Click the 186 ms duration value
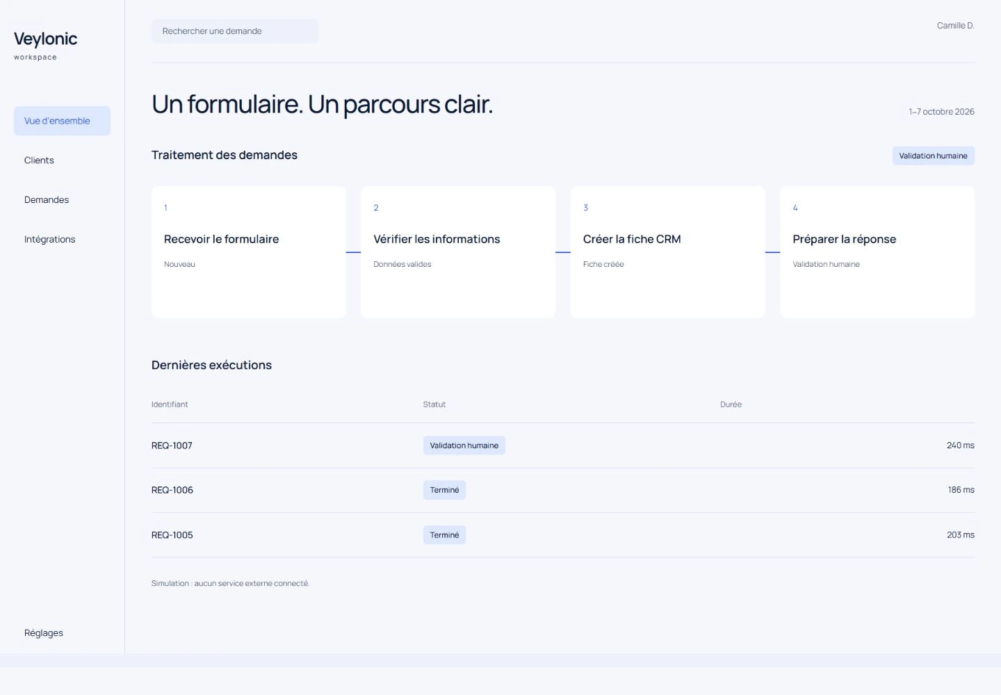This screenshot has height=695, width=1001. [961, 490]
